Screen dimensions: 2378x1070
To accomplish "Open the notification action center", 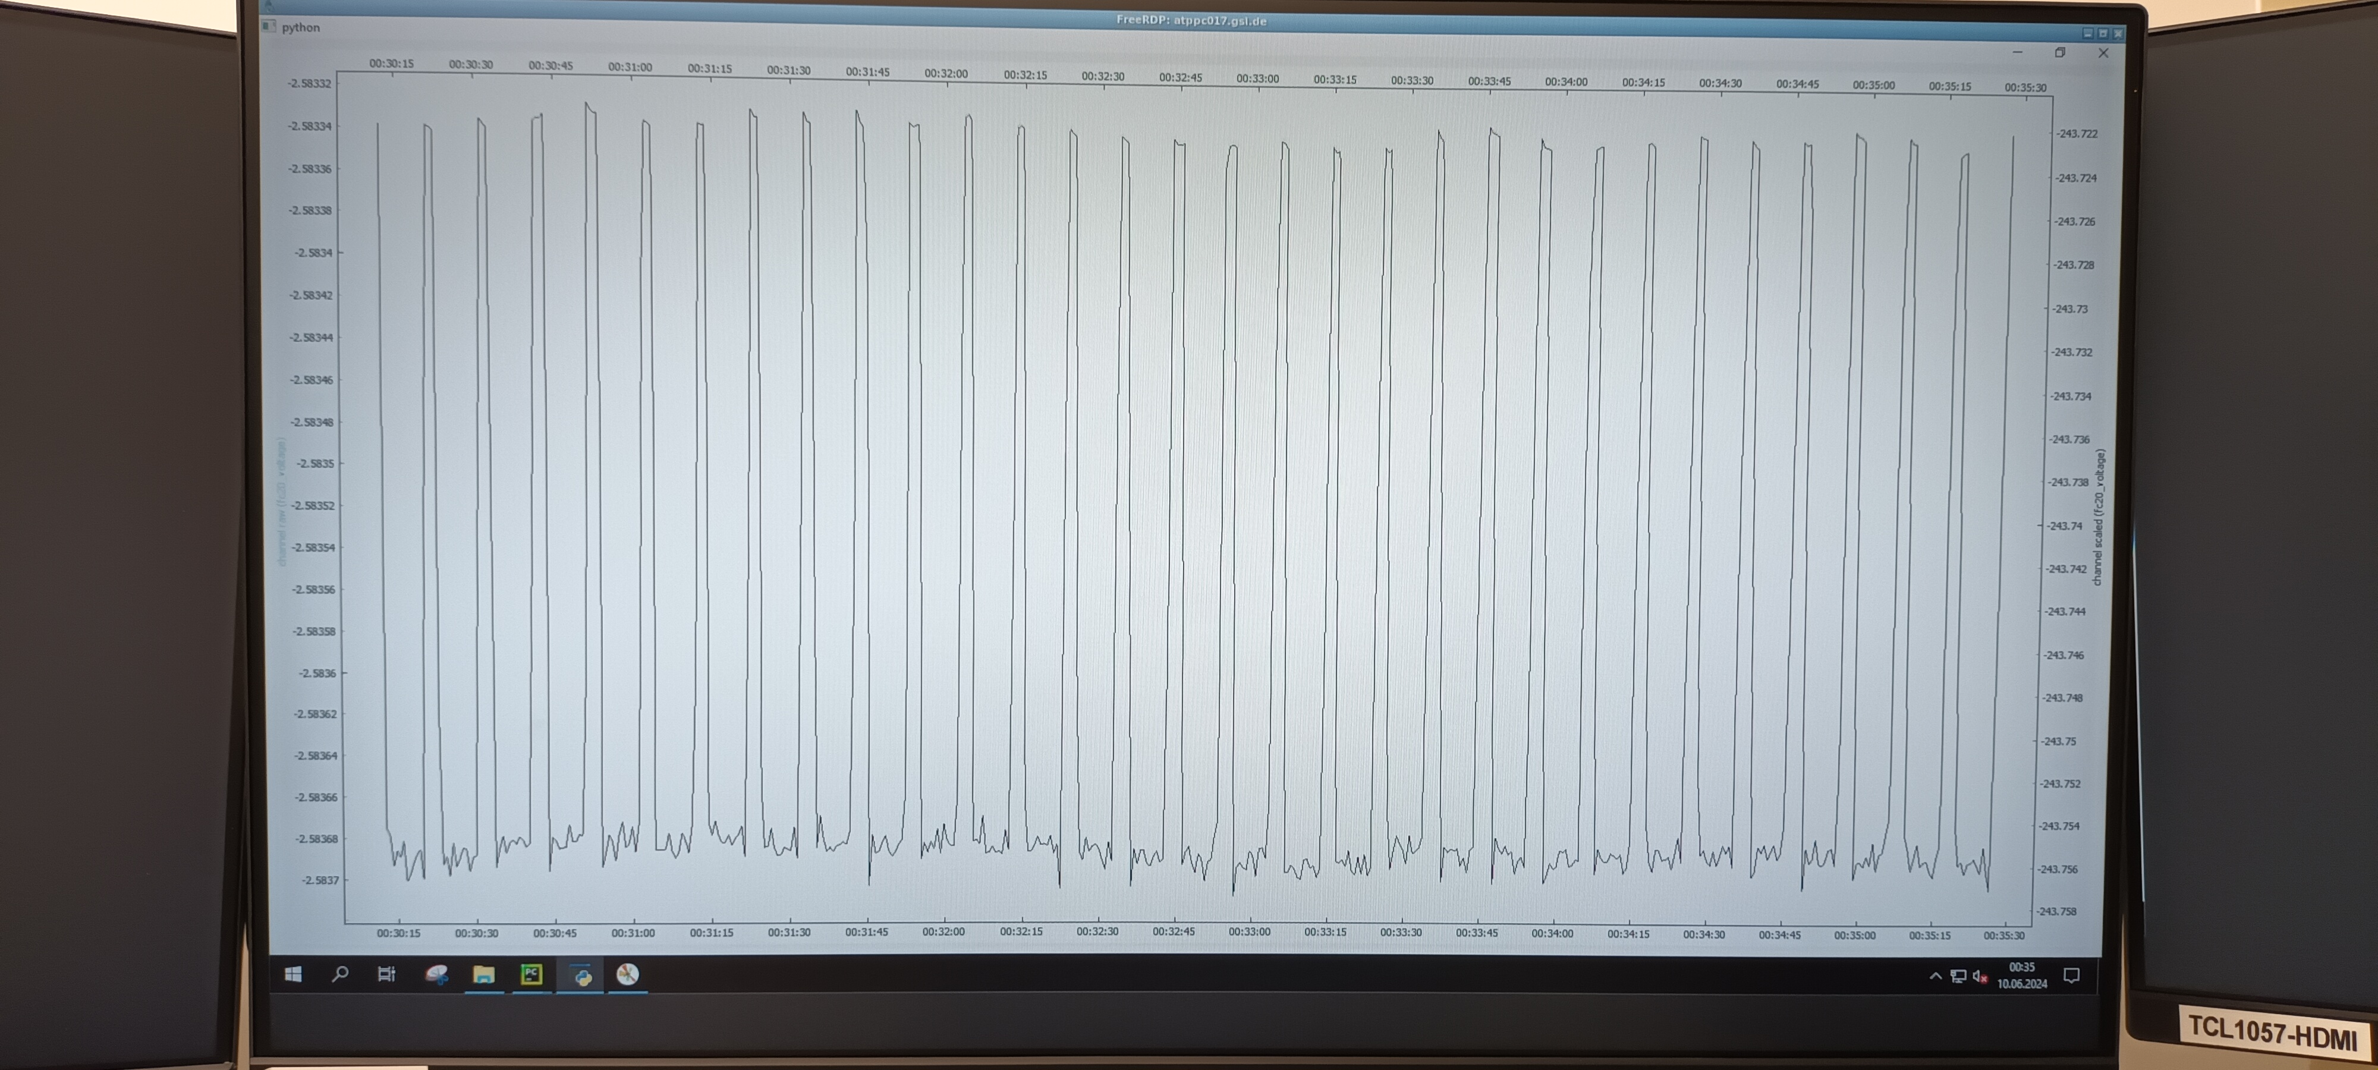I will pos(2071,976).
